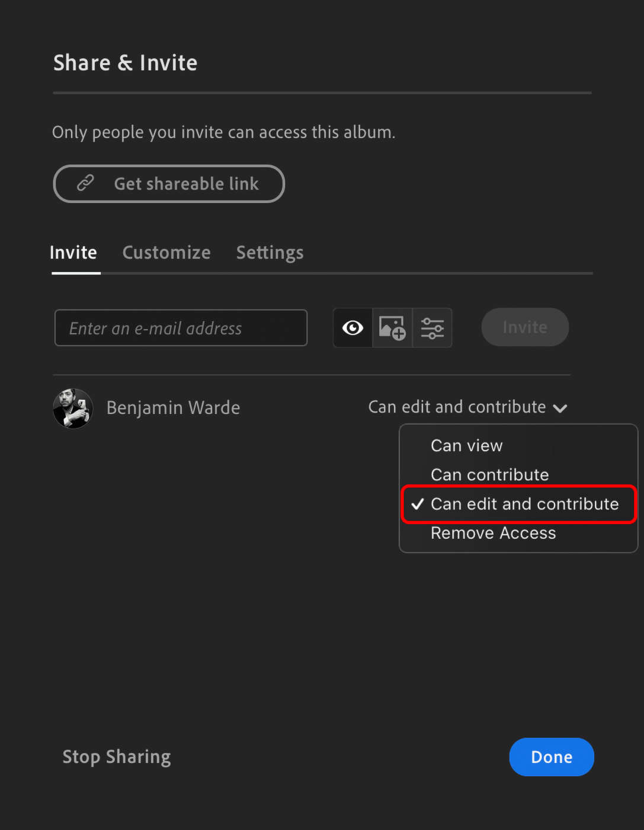The image size is (644, 830).
Task: Pick Can edit and contribute option
Action: [x=524, y=505]
